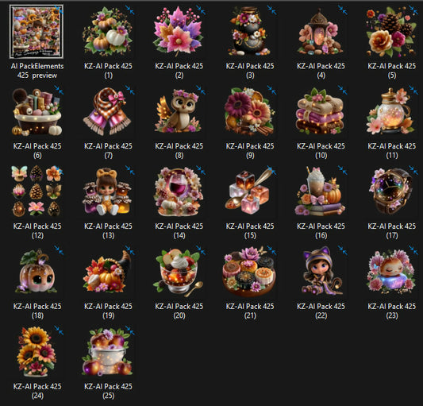Select the pink maple leaves image (2)
This screenshot has width=423, height=406.
(x=179, y=31)
